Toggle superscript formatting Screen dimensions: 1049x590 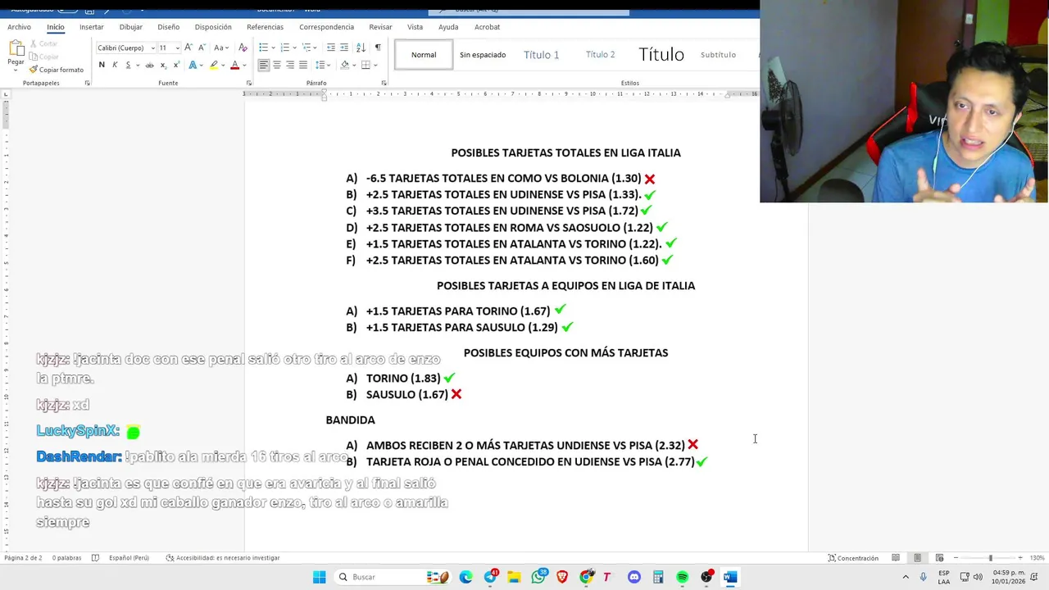click(176, 65)
